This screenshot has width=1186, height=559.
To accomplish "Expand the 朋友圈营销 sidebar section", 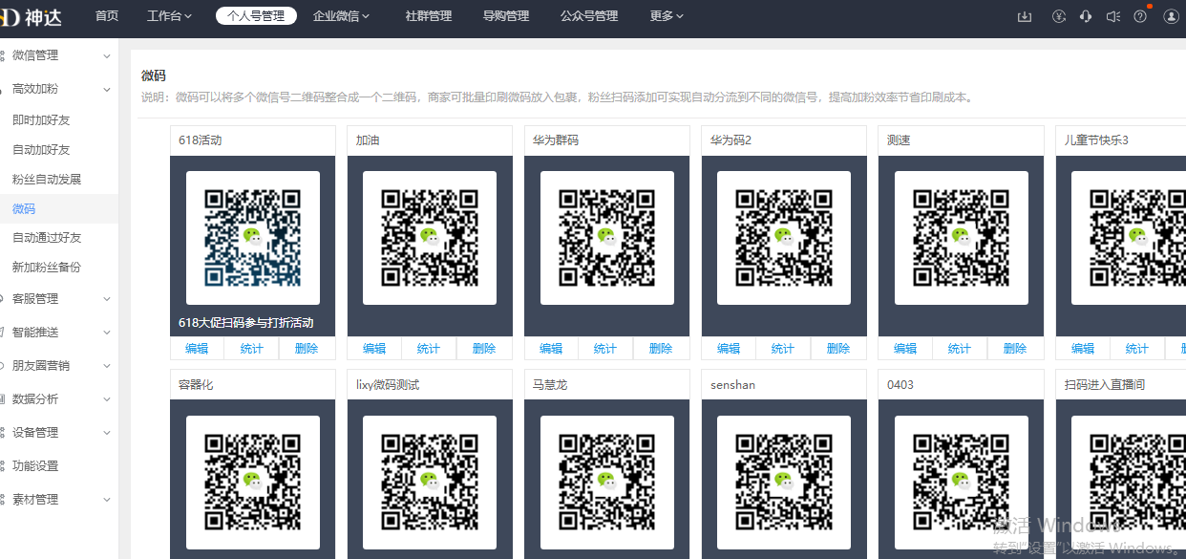I will pyautogui.click(x=59, y=366).
